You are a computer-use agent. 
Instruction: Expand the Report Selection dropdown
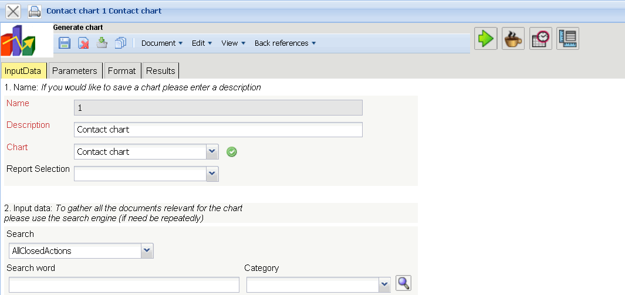[x=212, y=174]
